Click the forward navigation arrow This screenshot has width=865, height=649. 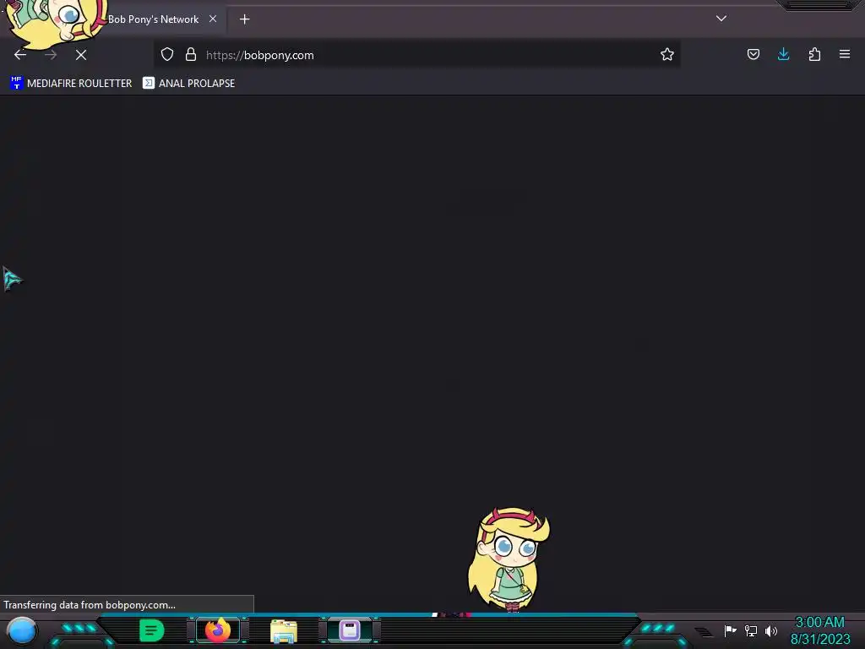pos(51,55)
